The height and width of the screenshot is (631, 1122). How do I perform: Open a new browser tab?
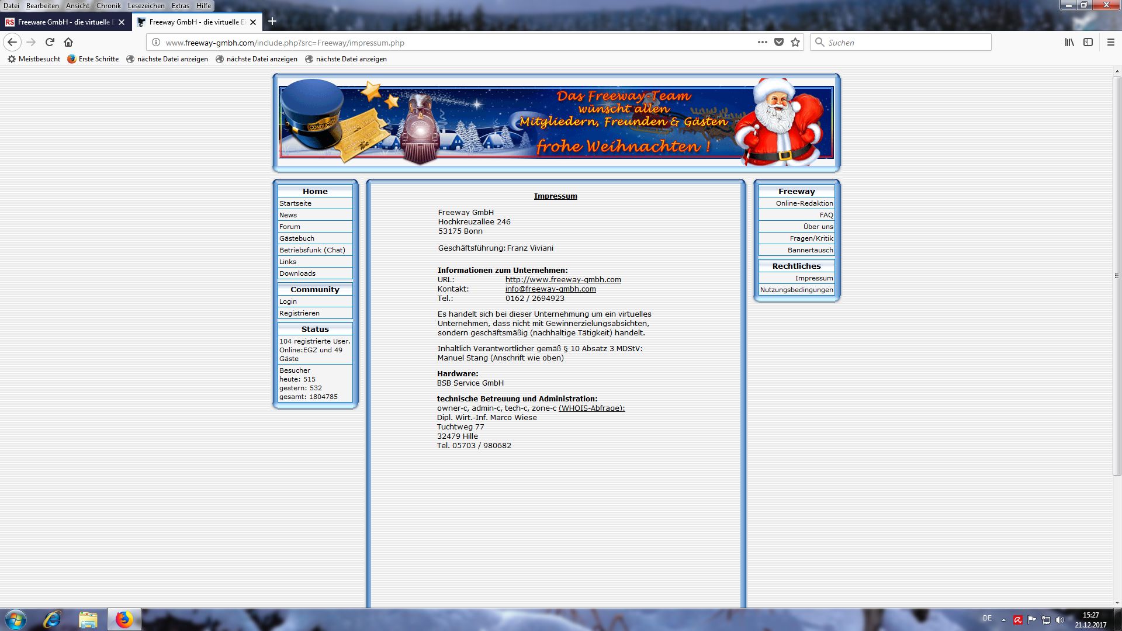point(272,22)
